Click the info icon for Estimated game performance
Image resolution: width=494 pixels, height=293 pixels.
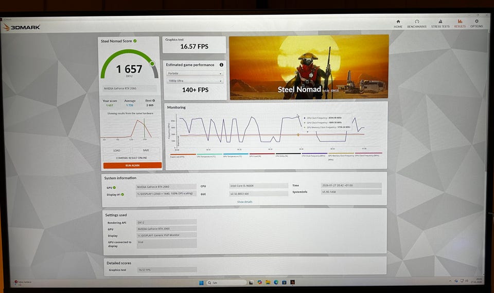[221, 65]
